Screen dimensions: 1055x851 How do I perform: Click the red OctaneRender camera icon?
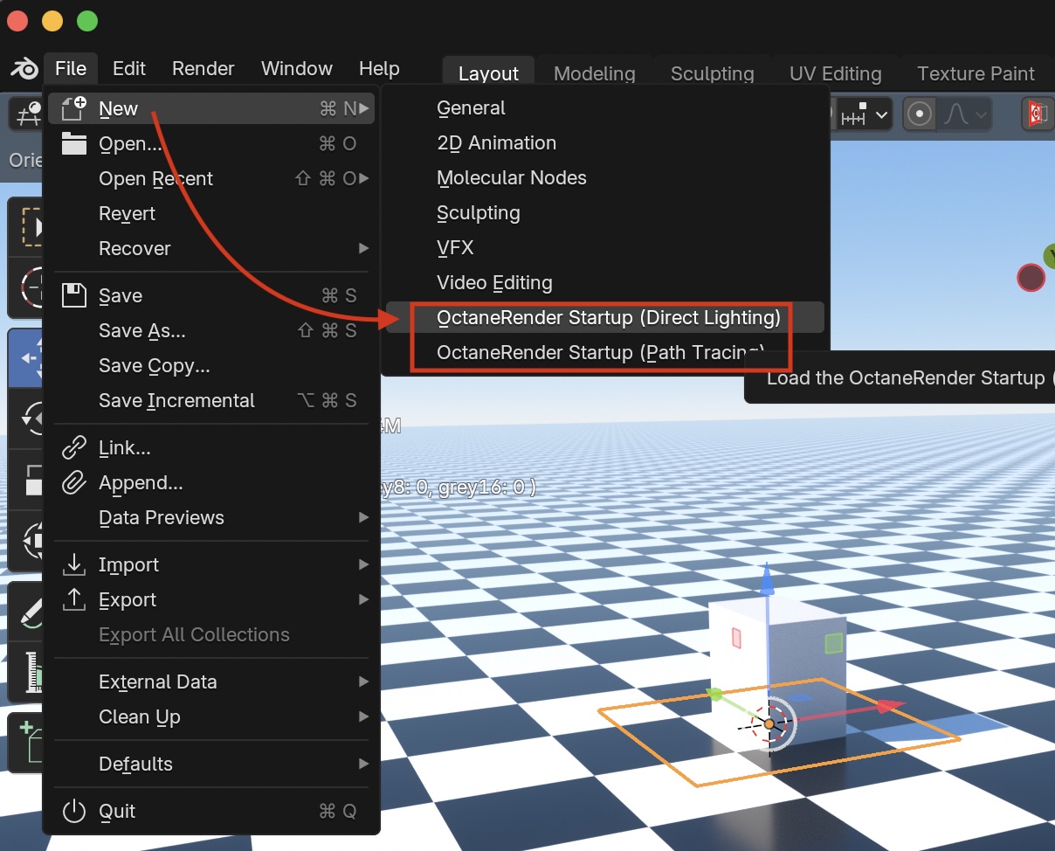pyautogui.click(x=1038, y=114)
